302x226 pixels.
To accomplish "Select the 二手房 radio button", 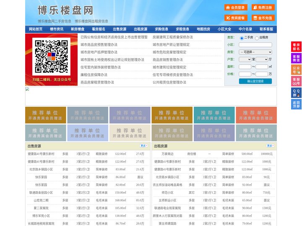I will (242, 38).
